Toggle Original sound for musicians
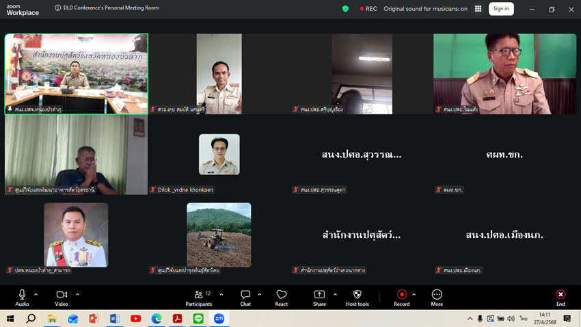This screenshot has width=581, height=327. (425, 9)
